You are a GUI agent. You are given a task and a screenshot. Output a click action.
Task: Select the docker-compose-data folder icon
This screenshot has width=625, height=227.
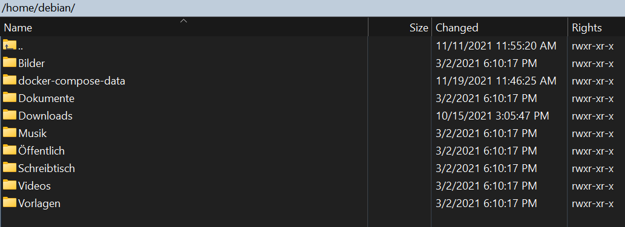click(x=10, y=80)
